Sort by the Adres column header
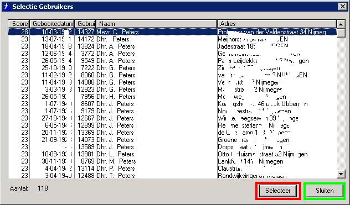The width and height of the screenshot is (350, 205). [x=277, y=24]
